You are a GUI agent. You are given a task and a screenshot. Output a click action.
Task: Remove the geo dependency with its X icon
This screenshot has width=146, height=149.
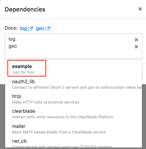pyautogui.click(x=136, y=47)
